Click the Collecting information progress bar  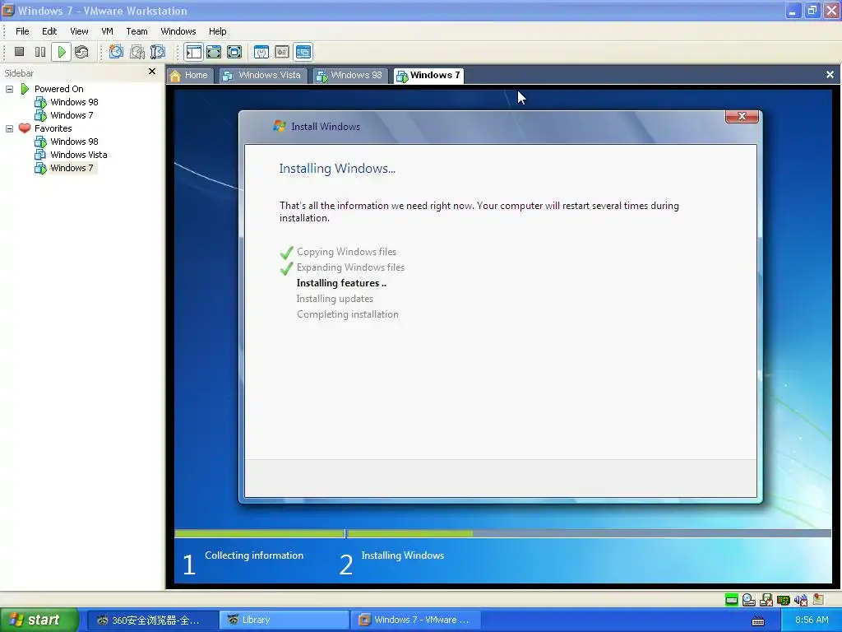pos(259,533)
